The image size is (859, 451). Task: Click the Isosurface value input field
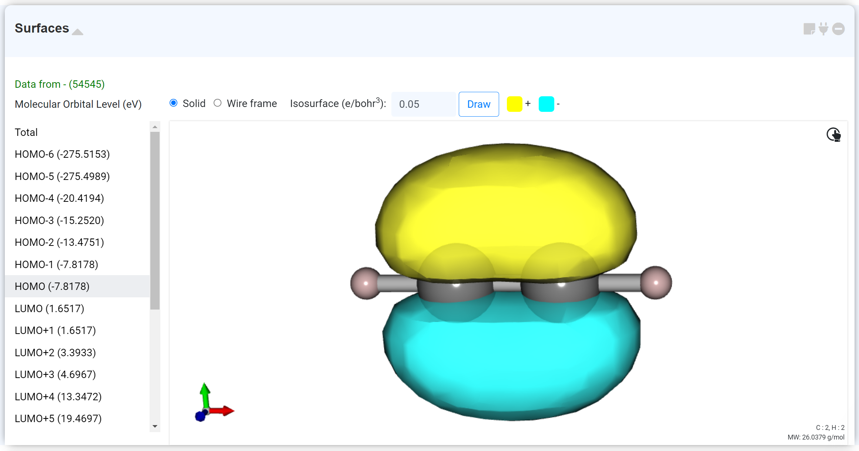(423, 104)
